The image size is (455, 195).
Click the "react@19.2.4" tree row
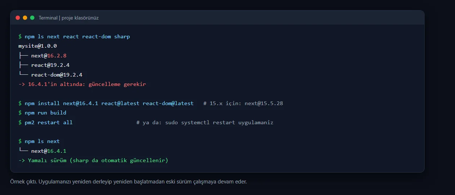(x=44, y=65)
